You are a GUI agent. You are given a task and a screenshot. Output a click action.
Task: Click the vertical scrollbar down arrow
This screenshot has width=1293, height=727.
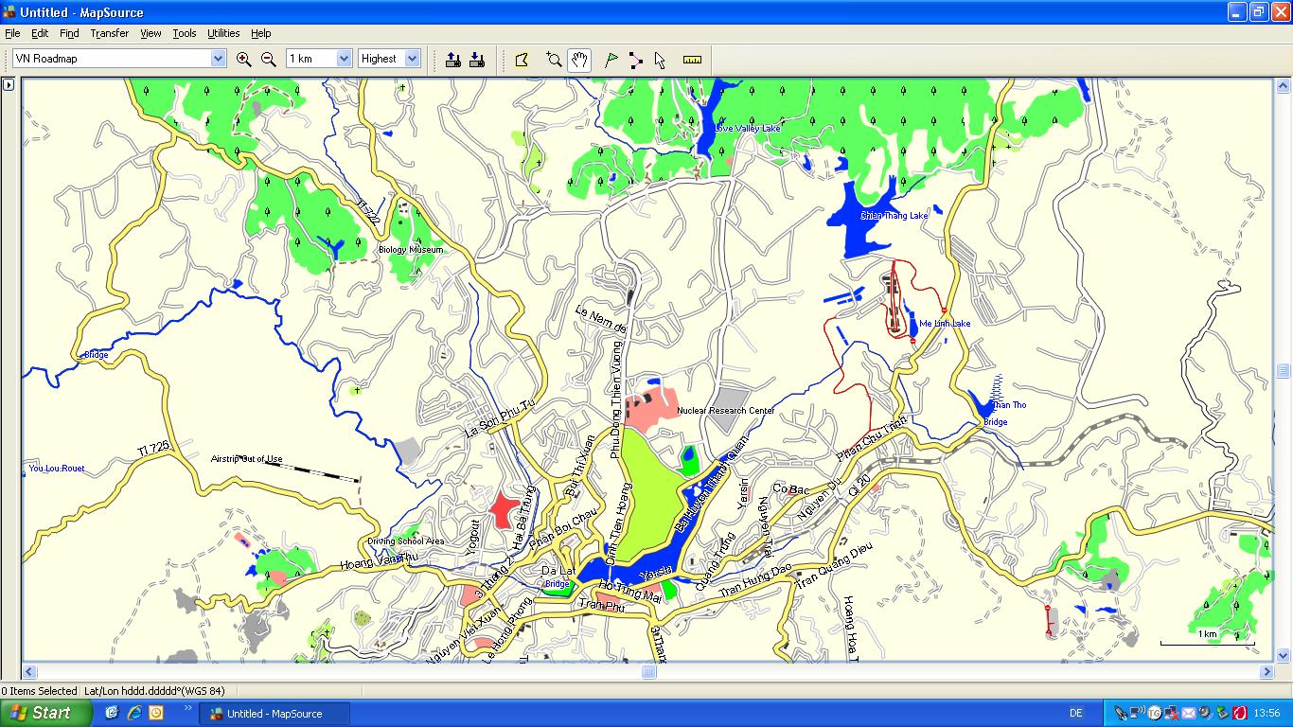pyautogui.click(x=1284, y=655)
